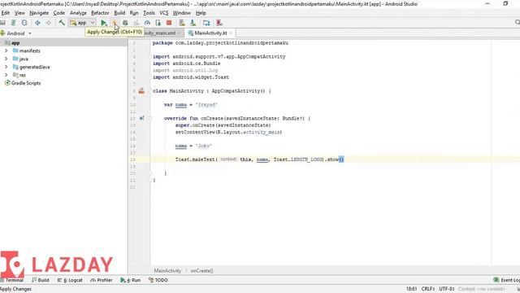Click the "Irsyad" string in the editor

coord(206,105)
